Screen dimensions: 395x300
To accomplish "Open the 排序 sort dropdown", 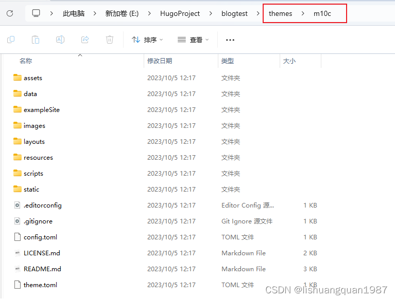I will [x=147, y=40].
